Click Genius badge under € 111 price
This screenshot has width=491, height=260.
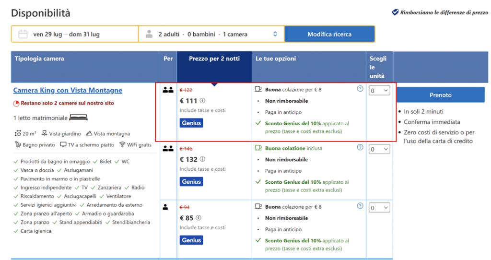coord(191,123)
